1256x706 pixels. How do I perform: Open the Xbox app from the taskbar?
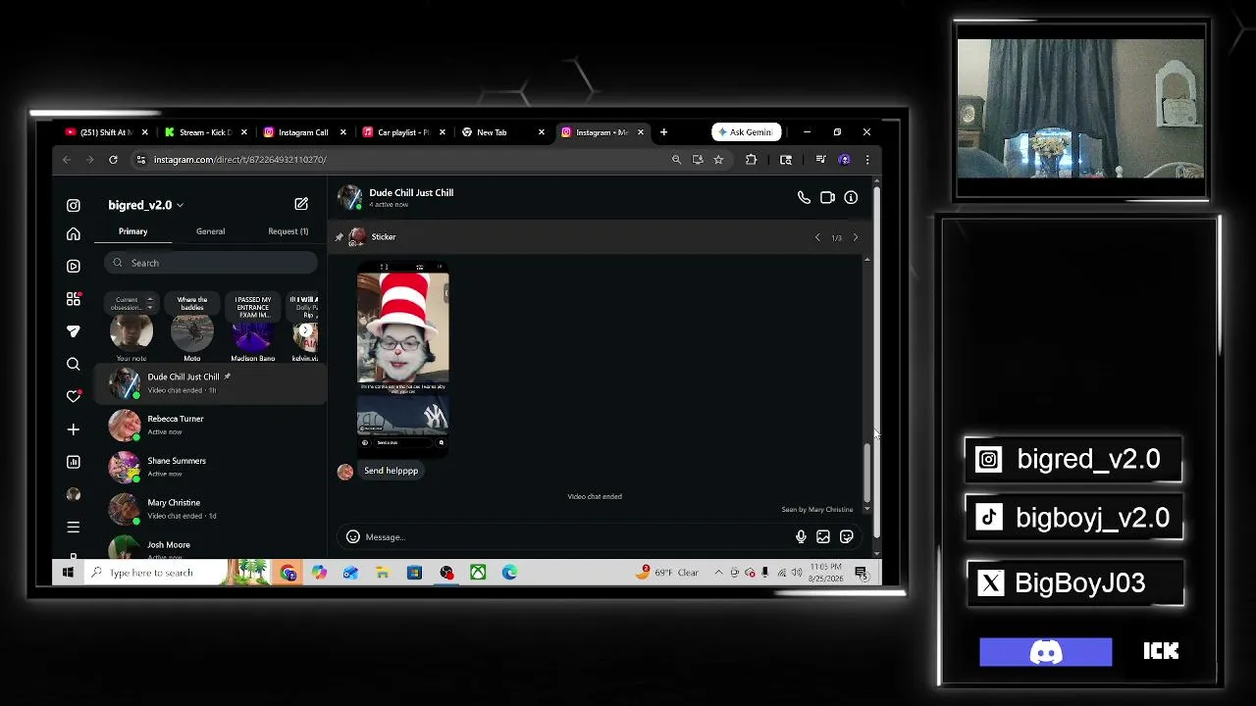point(478,573)
